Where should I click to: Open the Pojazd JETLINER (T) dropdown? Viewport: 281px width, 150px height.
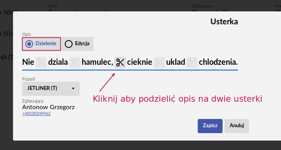[x=51, y=89]
